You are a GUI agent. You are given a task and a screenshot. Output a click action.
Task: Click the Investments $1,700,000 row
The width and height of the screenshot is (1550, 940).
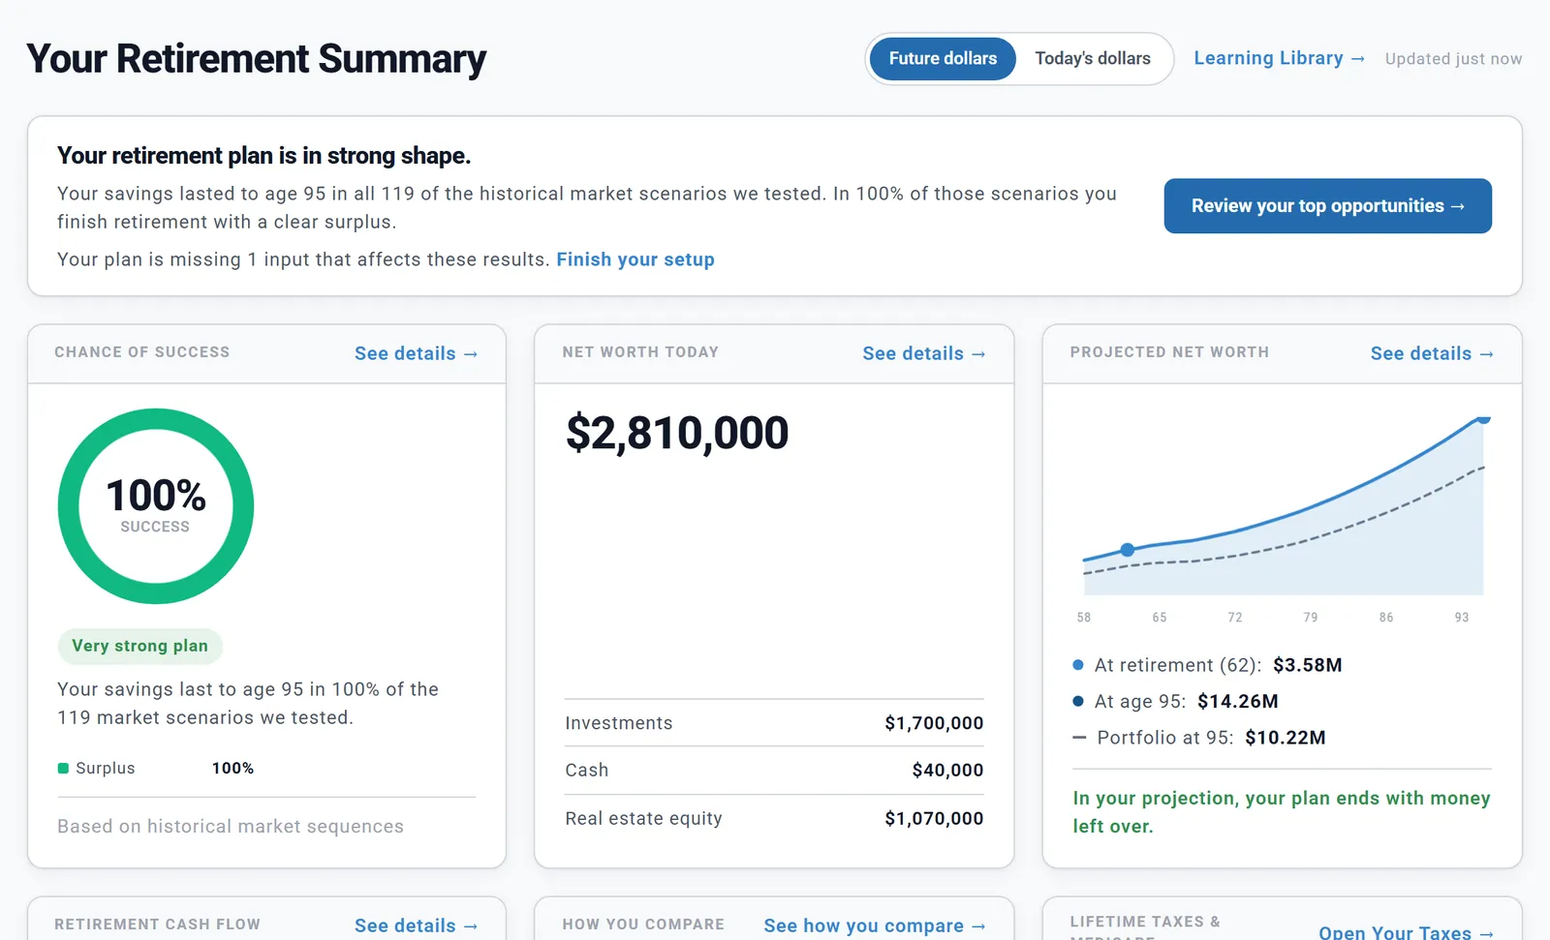coord(774,723)
